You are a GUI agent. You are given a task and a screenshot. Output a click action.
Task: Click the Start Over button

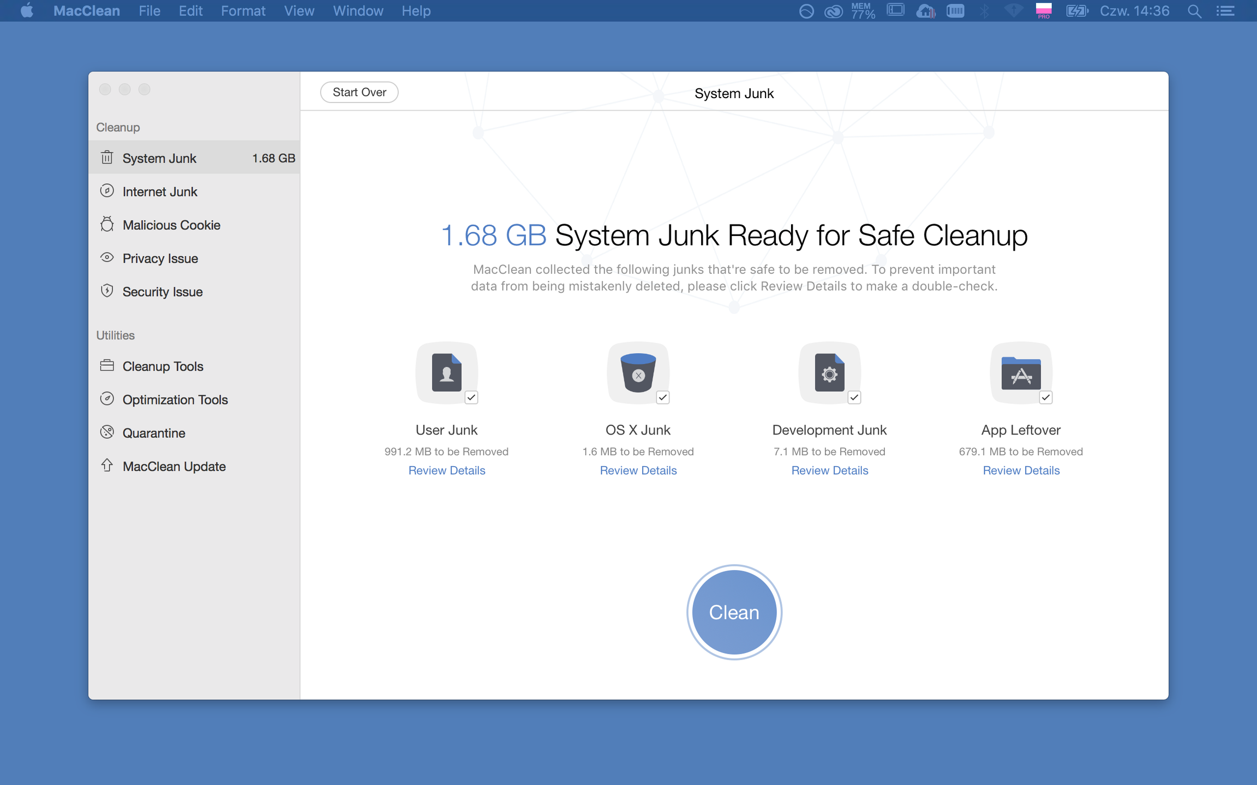(x=359, y=92)
